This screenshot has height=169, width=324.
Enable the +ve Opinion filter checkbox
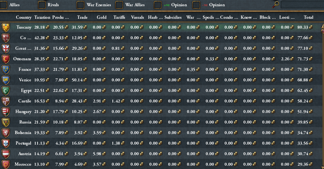tap(158, 5)
